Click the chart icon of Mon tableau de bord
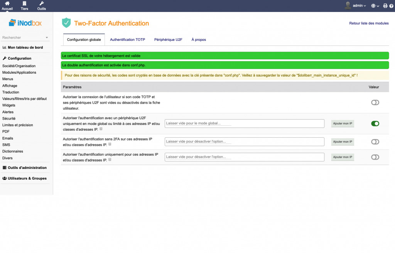This screenshot has width=395, height=253. (x=4, y=47)
